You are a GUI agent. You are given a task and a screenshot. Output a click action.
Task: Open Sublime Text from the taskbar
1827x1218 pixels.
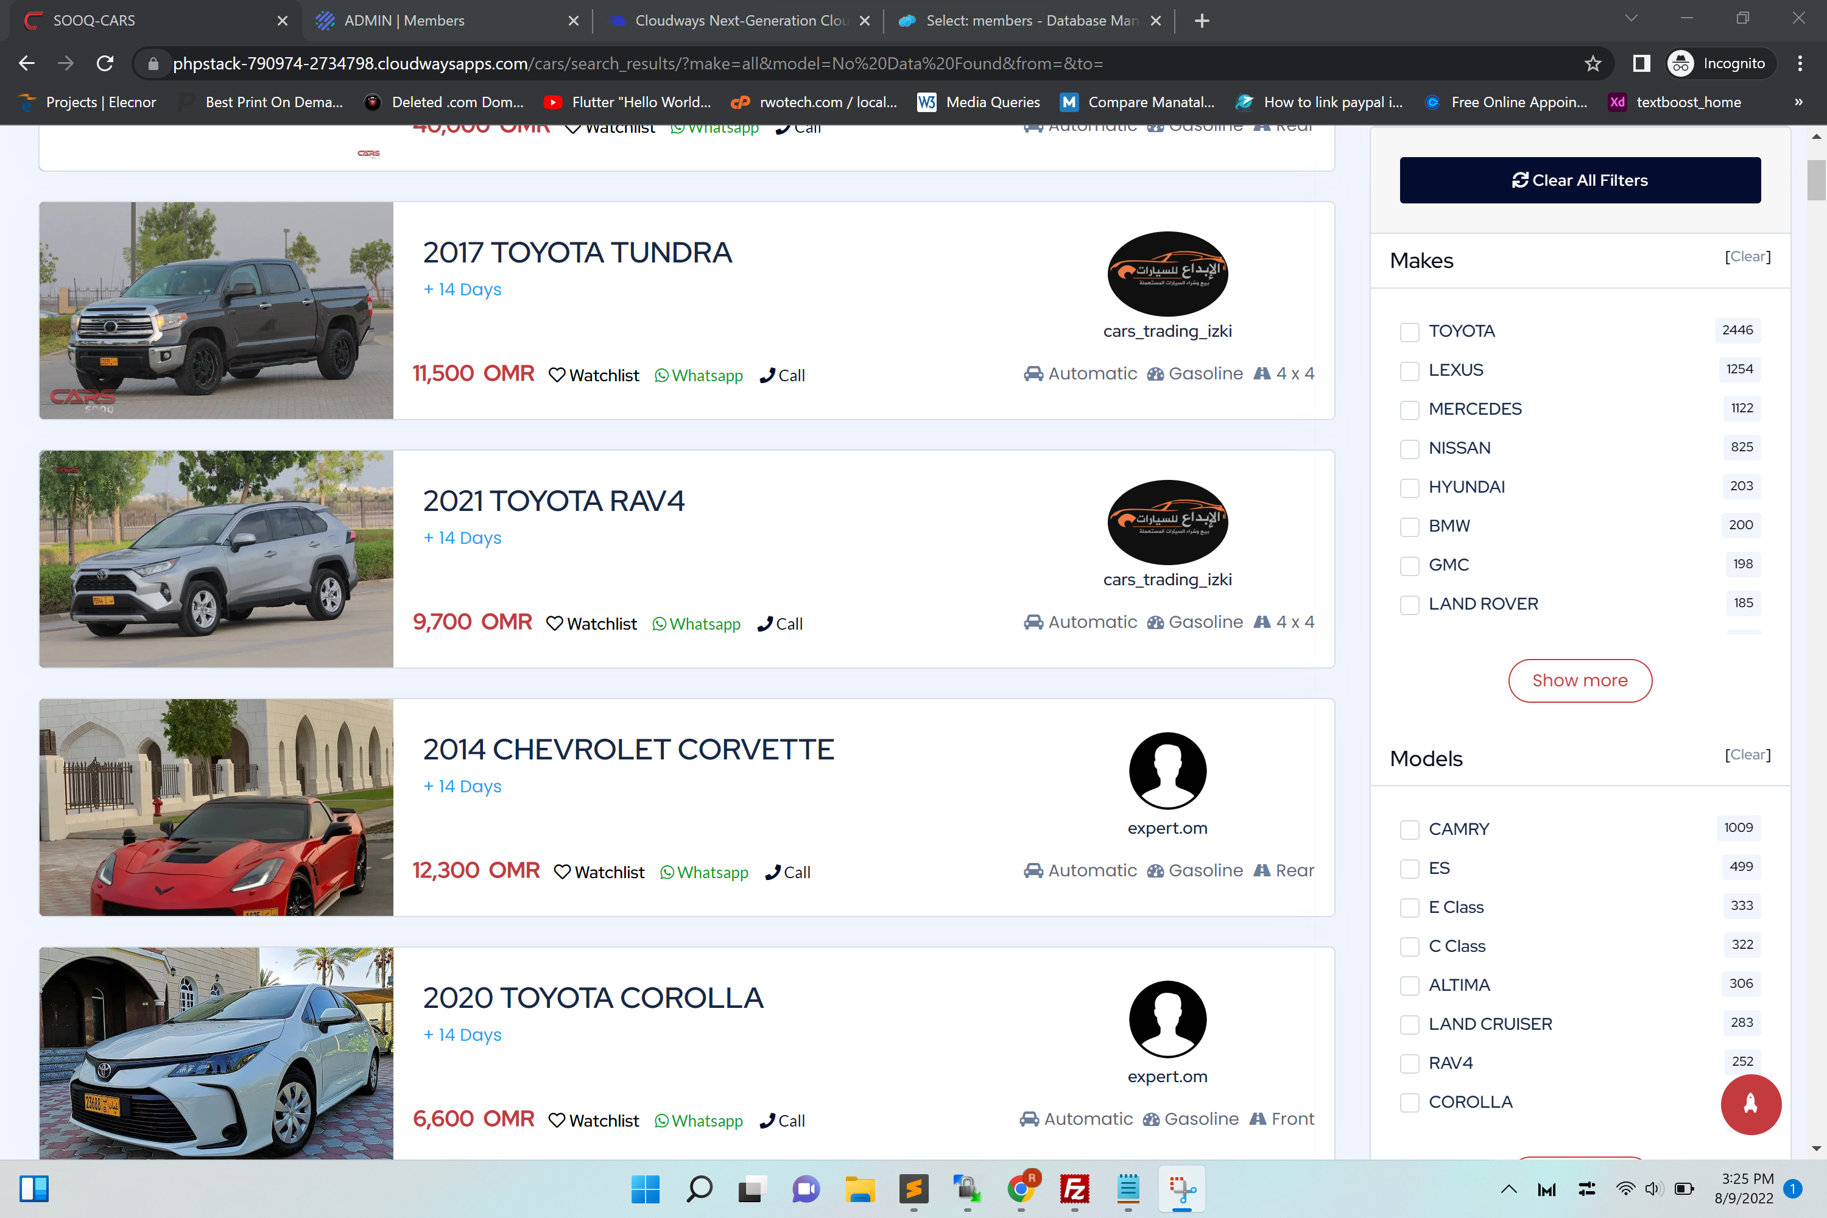click(x=913, y=1189)
